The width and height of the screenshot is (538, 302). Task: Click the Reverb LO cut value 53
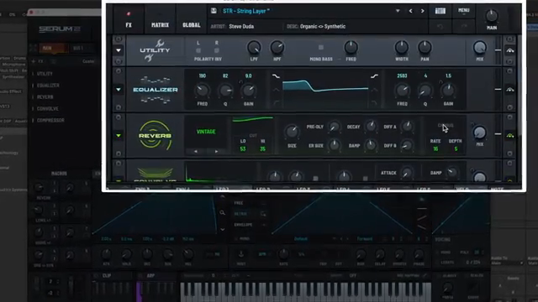(243, 149)
